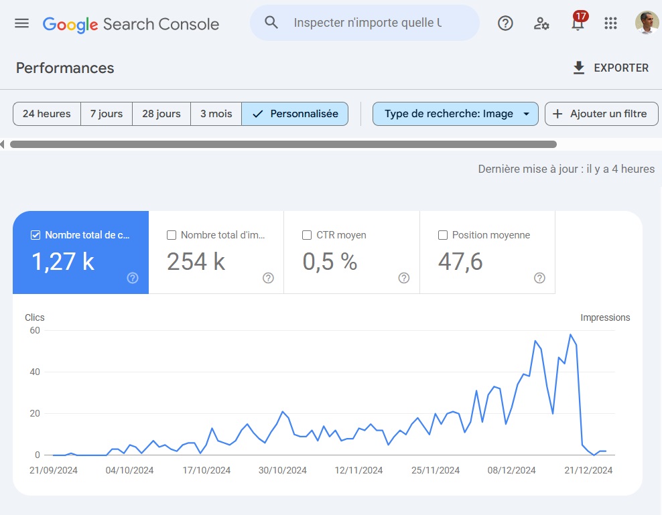Image resolution: width=662 pixels, height=515 pixels.
Task: Click the help icon in Position moyenne card
Action: [539, 278]
